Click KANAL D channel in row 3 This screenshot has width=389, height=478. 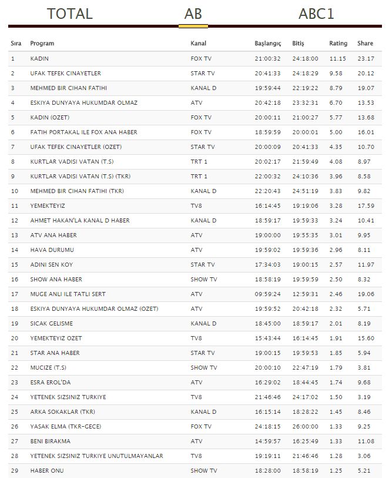point(203,88)
